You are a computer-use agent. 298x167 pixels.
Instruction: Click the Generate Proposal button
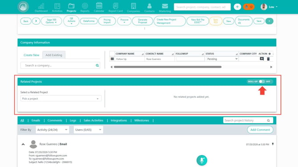142,21
